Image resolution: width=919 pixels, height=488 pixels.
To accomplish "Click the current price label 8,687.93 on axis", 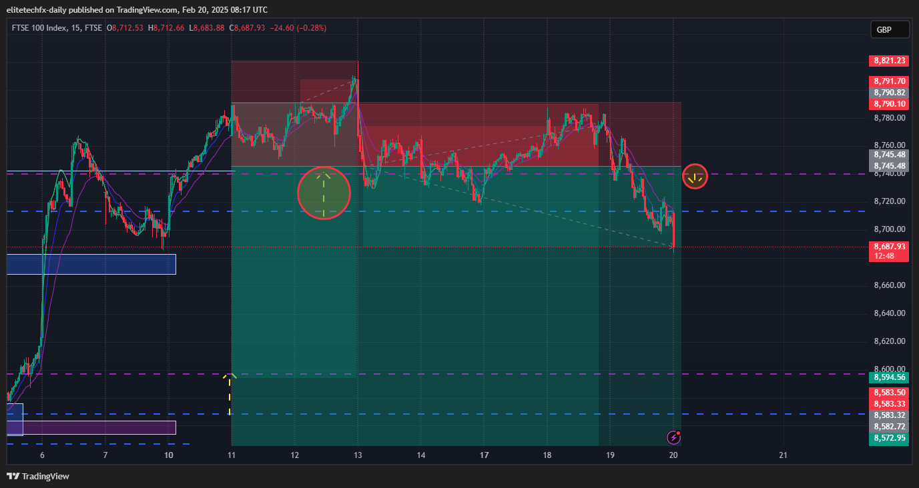I will [x=888, y=247].
